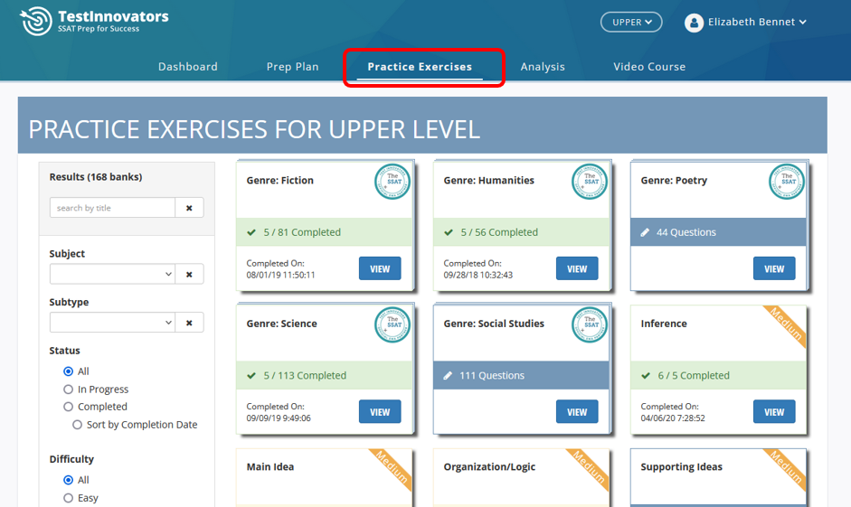Click the 5 / 81 Completed status text
This screenshot has width=851, height=507.
click(302, 232)
